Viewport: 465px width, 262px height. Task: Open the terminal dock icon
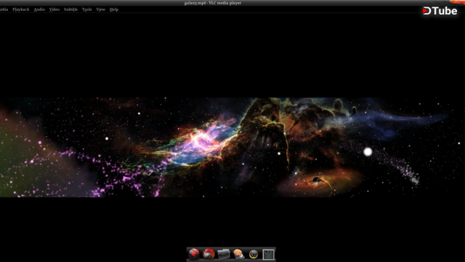[268, 255]
